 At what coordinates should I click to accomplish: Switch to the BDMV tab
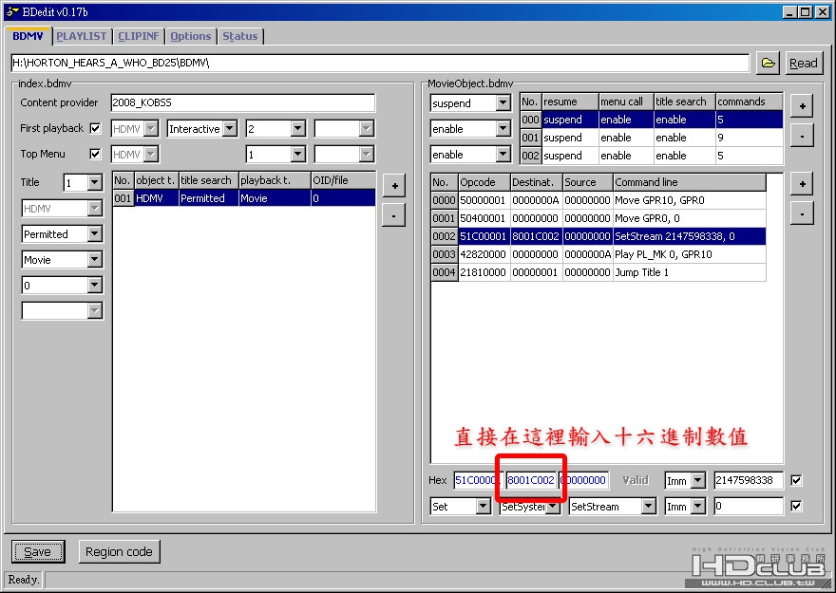[x=28, y=36]
